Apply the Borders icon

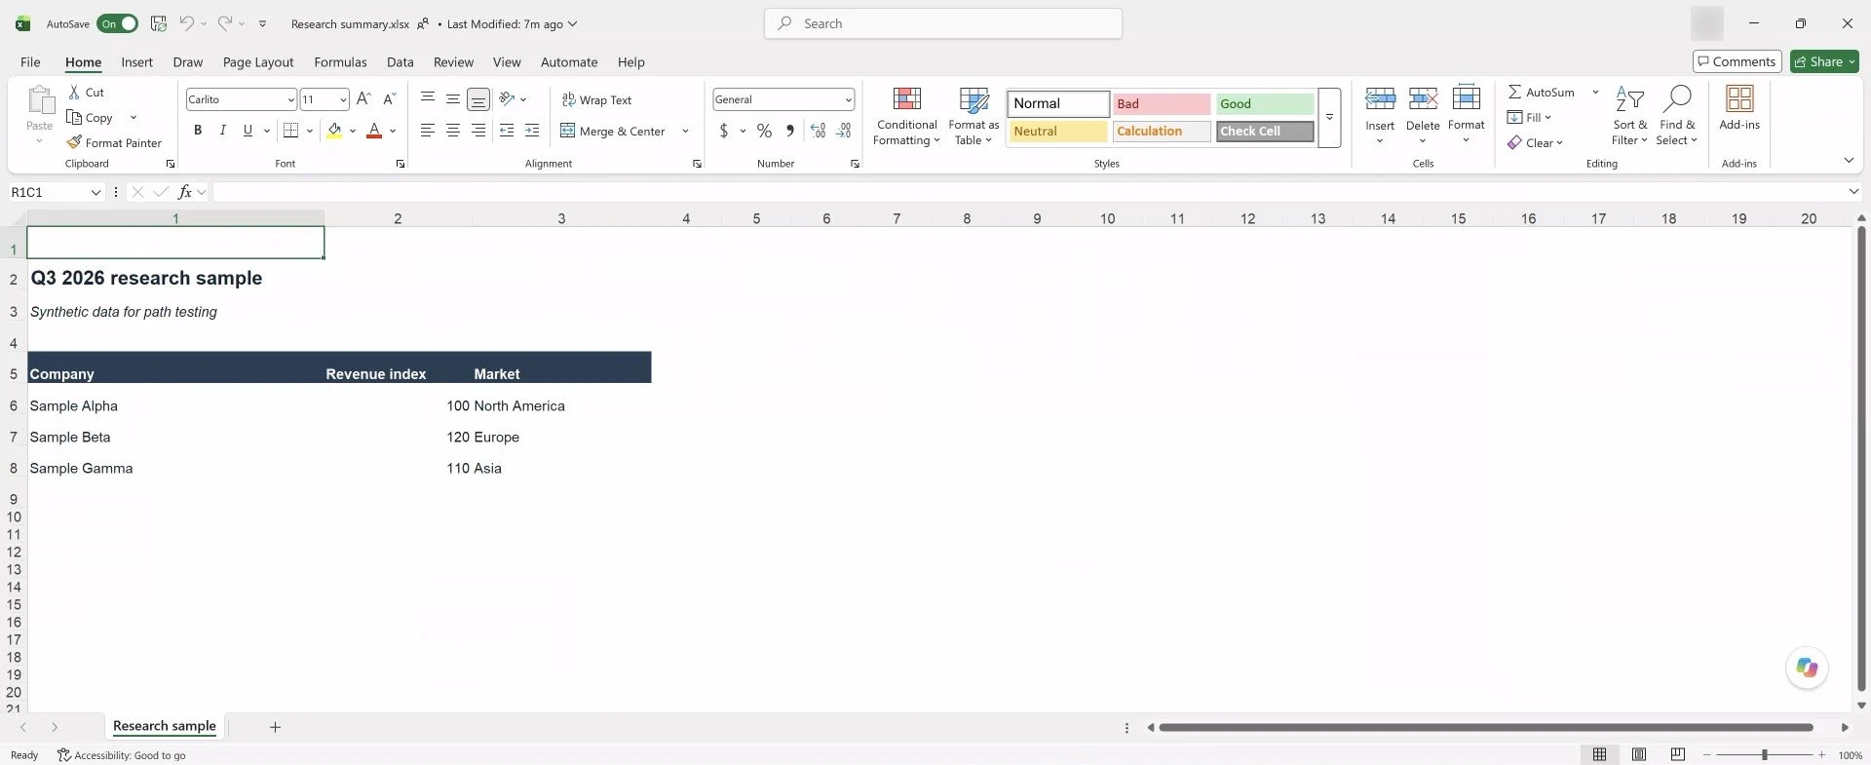point(290,130)
